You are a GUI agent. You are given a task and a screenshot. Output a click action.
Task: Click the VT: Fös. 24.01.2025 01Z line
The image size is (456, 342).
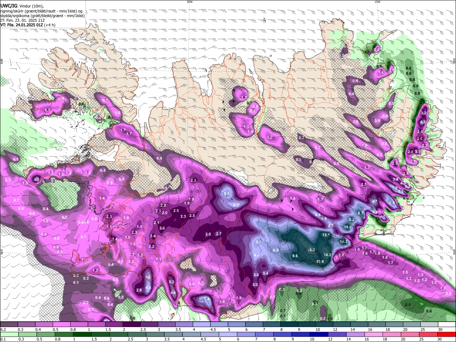[28, 25]
